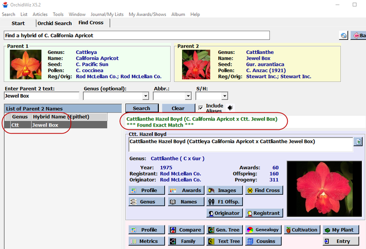Image resolution: width=366 pixels, height=249 pixels.
Task: Click the Compare button
Action: click(186, 230)
